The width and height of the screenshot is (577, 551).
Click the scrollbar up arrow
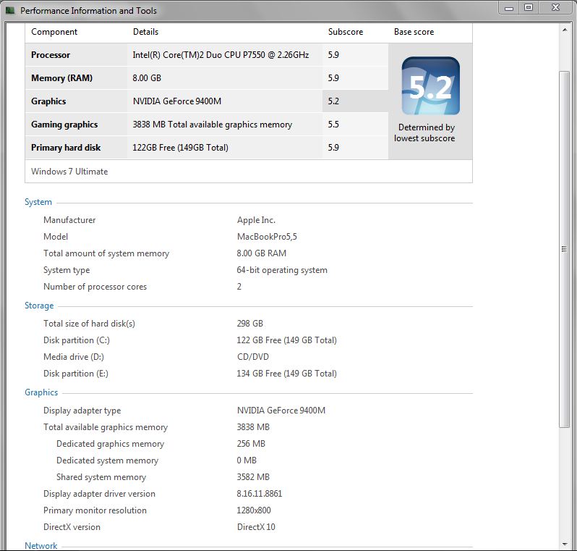(x=565, y=30)
